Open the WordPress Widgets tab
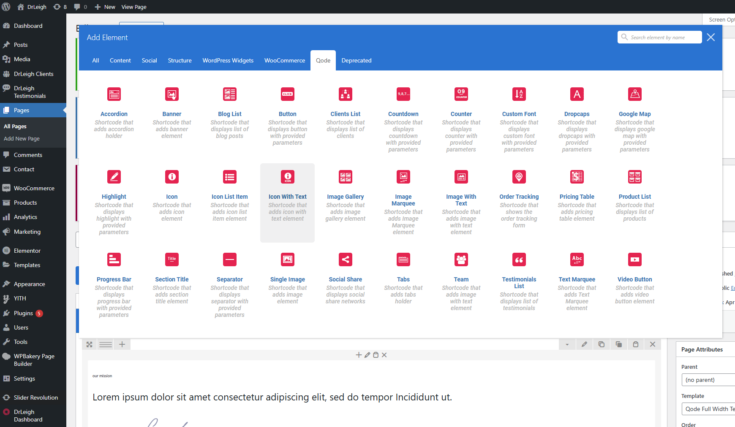This screenshot has width=735, height=427. [228, 60]
